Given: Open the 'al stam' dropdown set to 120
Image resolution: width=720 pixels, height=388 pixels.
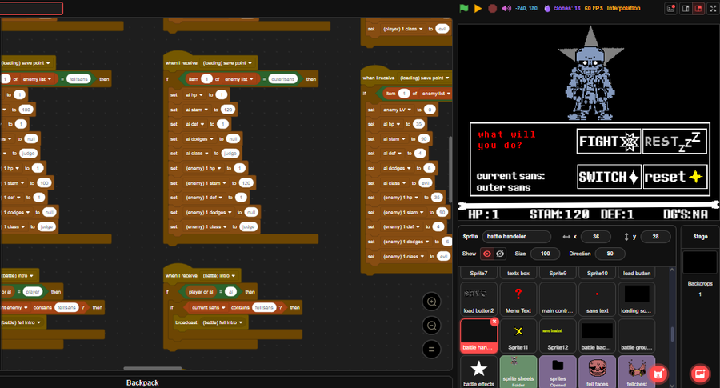Looking at the screenshot, I should coord(197,110).
